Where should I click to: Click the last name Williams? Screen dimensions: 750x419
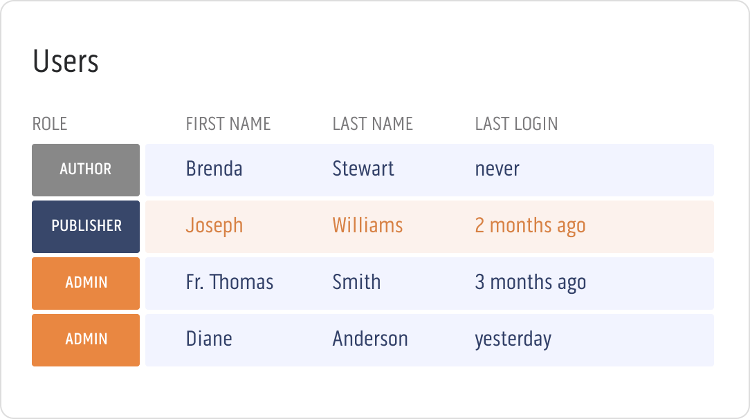(367, 225)
